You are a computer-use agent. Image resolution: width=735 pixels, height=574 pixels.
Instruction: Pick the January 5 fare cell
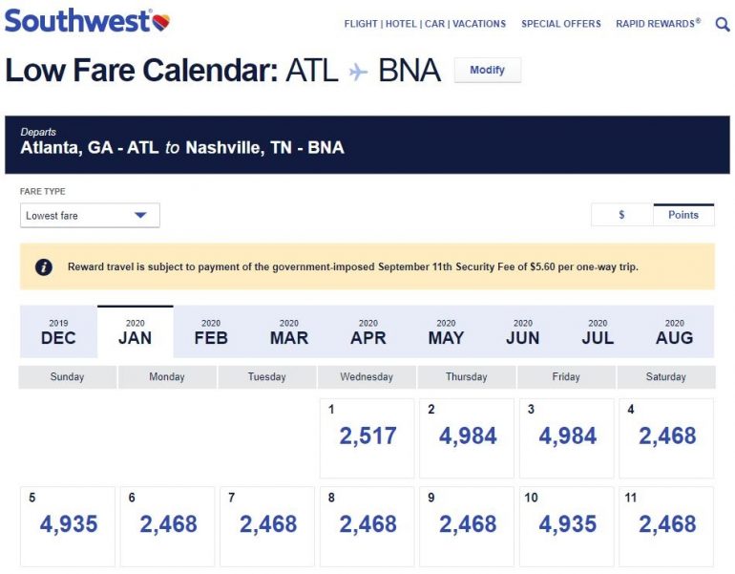(x=68, y=525)
